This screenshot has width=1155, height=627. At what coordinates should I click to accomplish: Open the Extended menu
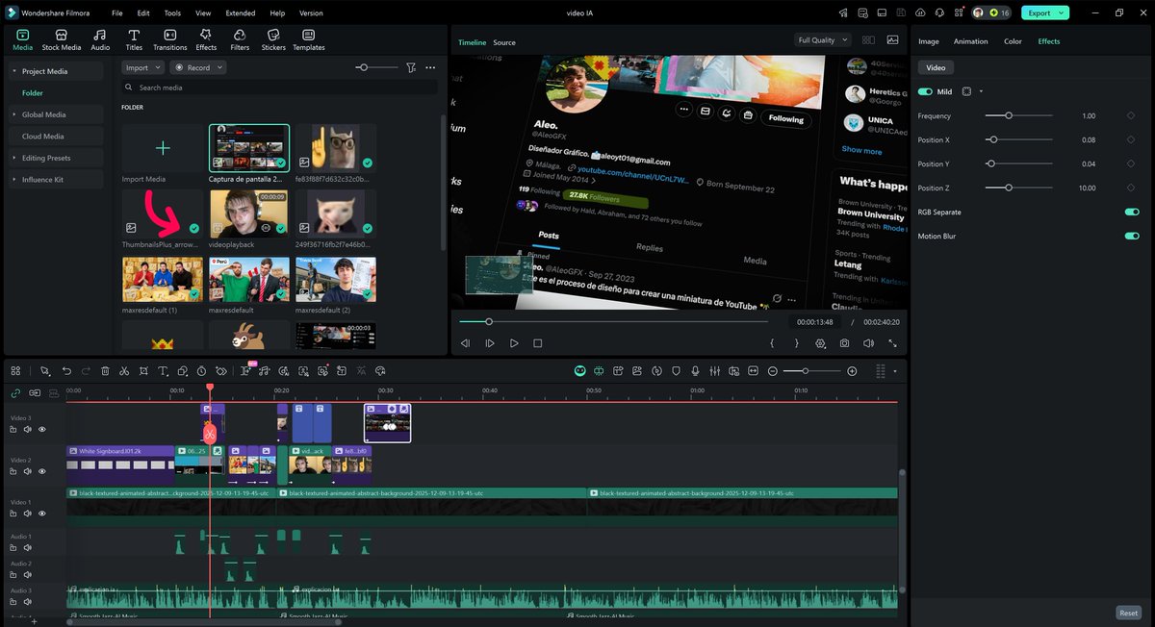(x=240, y=13)
